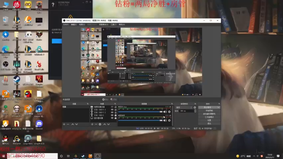Open Loop Hero desktop shortcut
The image size is (283, 159).
(x=28, y=140)
